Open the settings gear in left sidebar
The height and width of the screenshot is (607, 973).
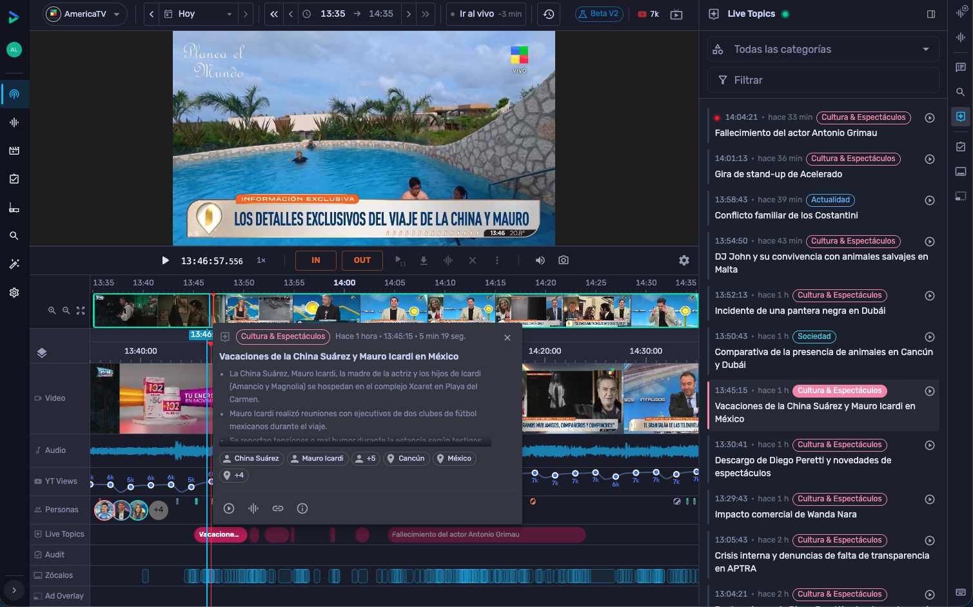pyautogui.click(x=14, y=293)
